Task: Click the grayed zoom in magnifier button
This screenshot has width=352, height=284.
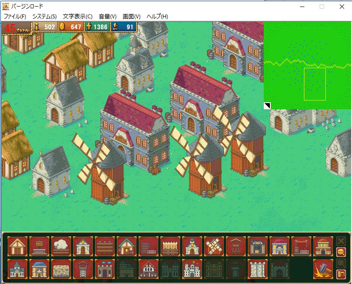Action: pos(341,263)
